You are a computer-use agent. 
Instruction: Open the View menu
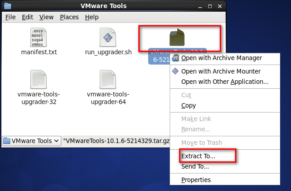[47, 17]
